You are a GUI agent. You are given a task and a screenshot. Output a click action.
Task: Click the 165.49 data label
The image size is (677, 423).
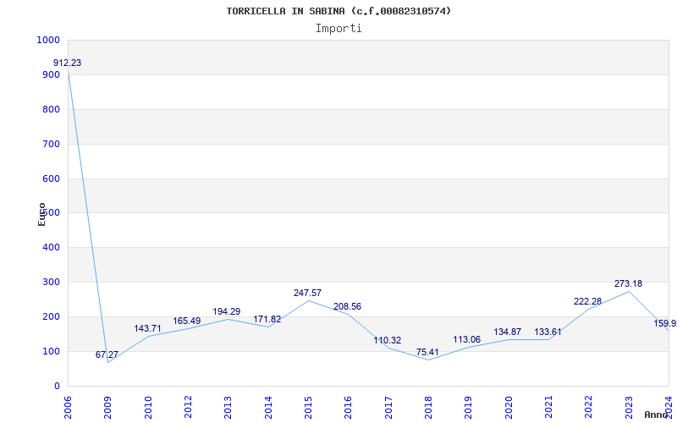tap(187, 321)
